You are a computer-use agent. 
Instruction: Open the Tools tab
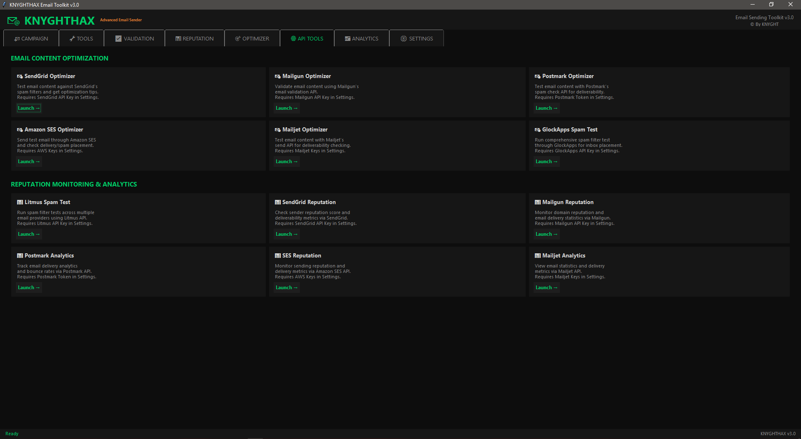click(81, 38)
